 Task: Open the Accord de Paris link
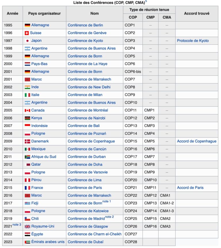190,188
